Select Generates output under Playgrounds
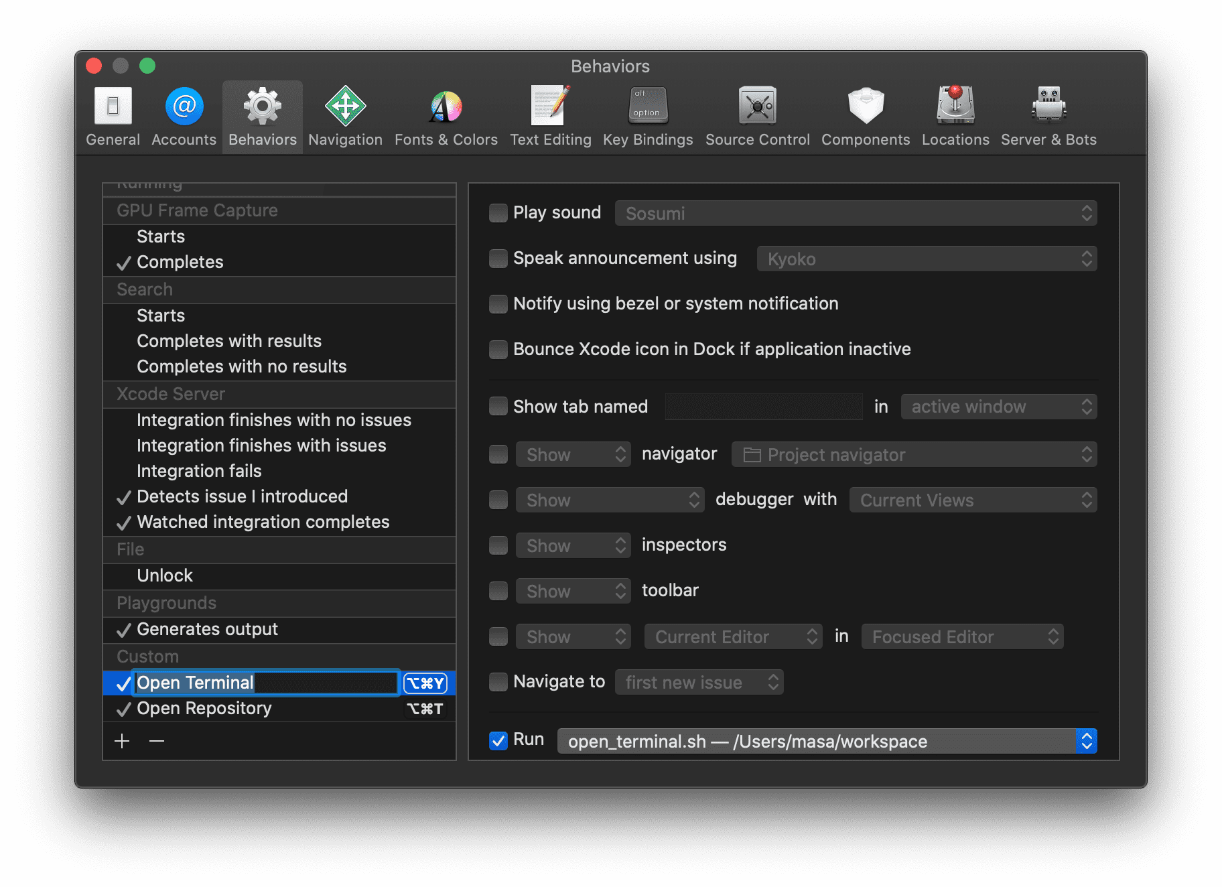The image size is (1222, 887). point(279,630)
